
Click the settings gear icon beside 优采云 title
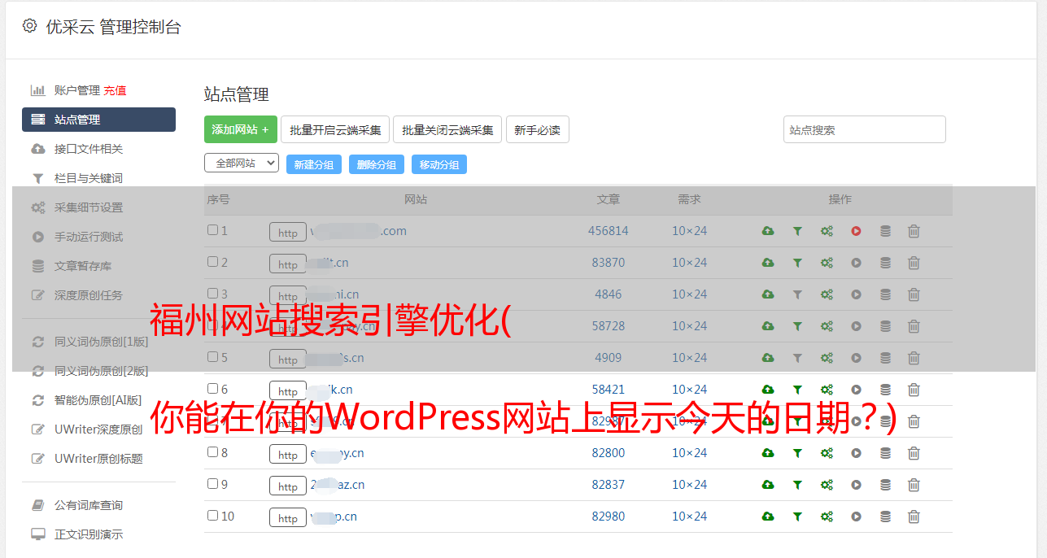[x=30, y=26]
